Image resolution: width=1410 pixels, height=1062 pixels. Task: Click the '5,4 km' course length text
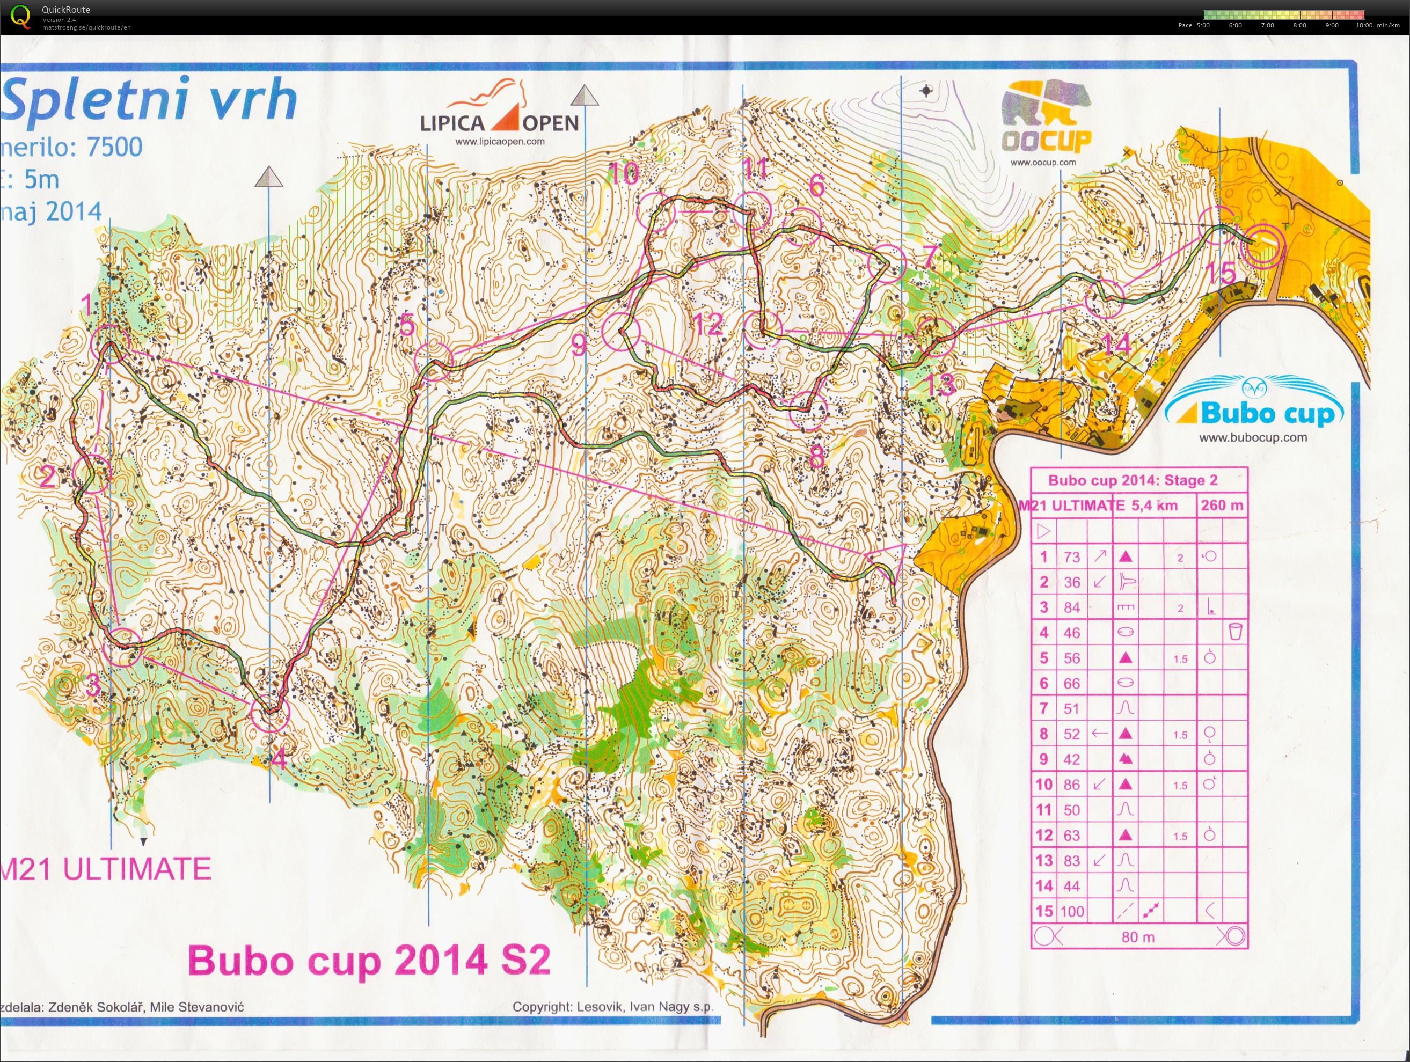(x=1155, y=506)
